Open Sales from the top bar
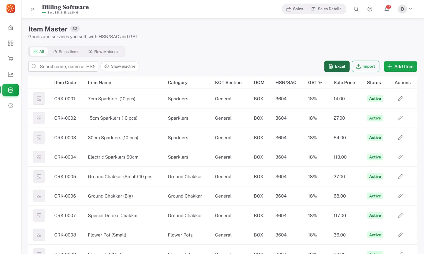424x254 pixels. (295, 9)
